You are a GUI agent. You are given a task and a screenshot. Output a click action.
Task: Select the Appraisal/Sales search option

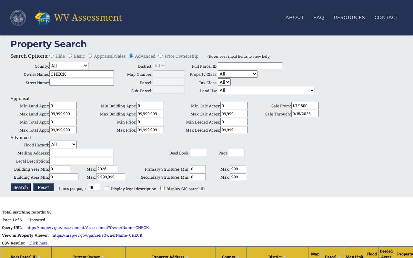pyautogui.click(x=90, y=56)
